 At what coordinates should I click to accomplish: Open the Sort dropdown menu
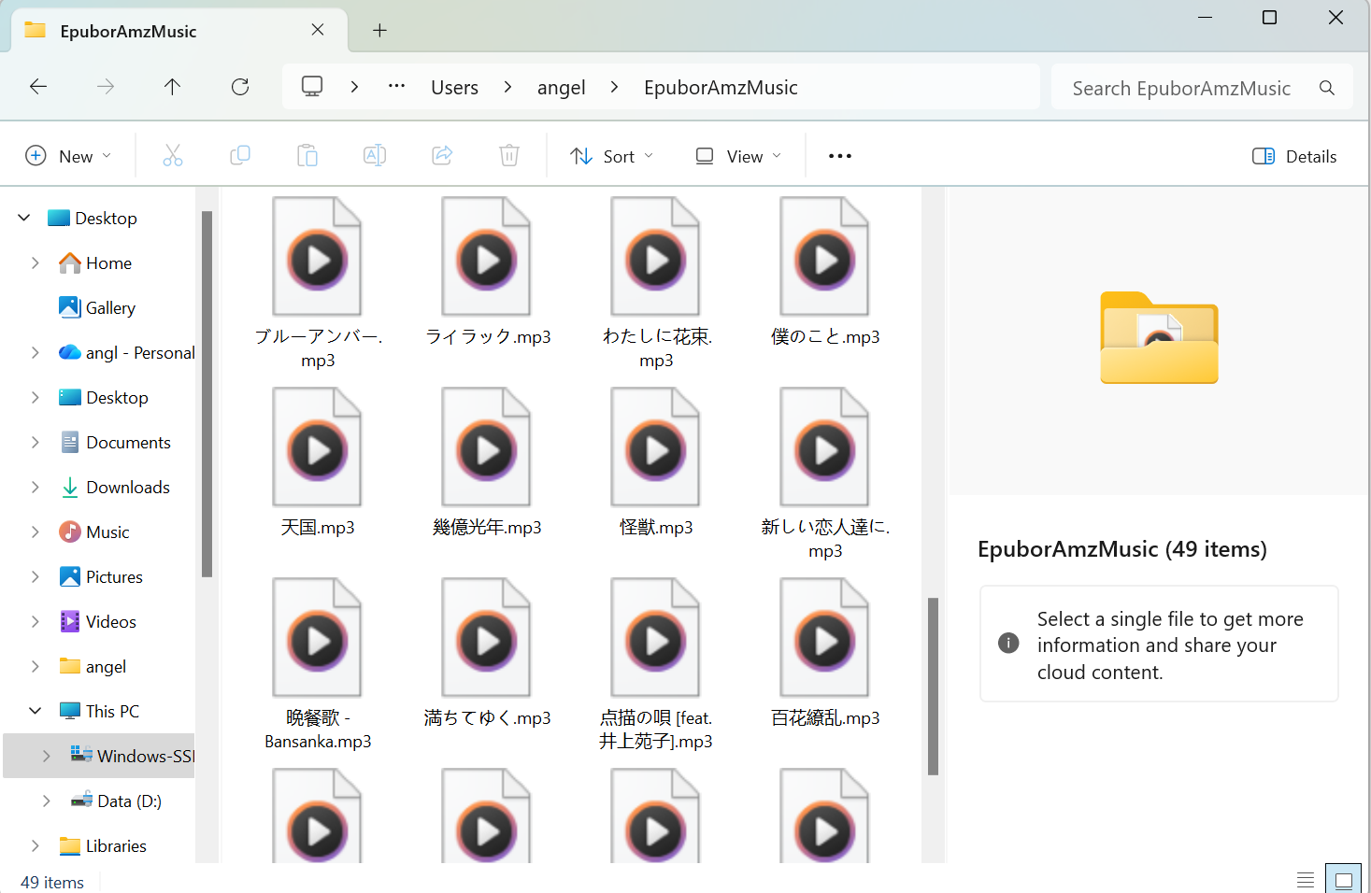coord(612,156)
